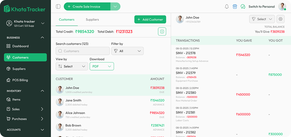Click the Sales receipt icon
Image resolution: width=291 pixels, height=137 pixels.
coord(8,109)
